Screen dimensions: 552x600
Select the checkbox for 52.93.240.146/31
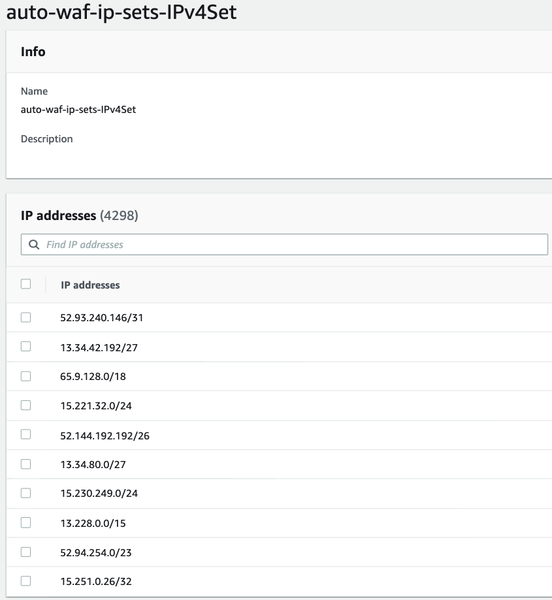pyautogui.click(x=25, y=317)
